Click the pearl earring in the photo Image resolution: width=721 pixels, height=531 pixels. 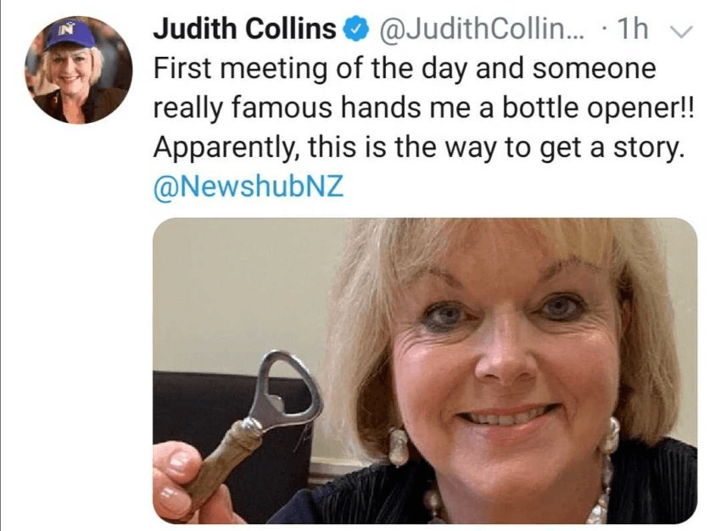point(398,446)
